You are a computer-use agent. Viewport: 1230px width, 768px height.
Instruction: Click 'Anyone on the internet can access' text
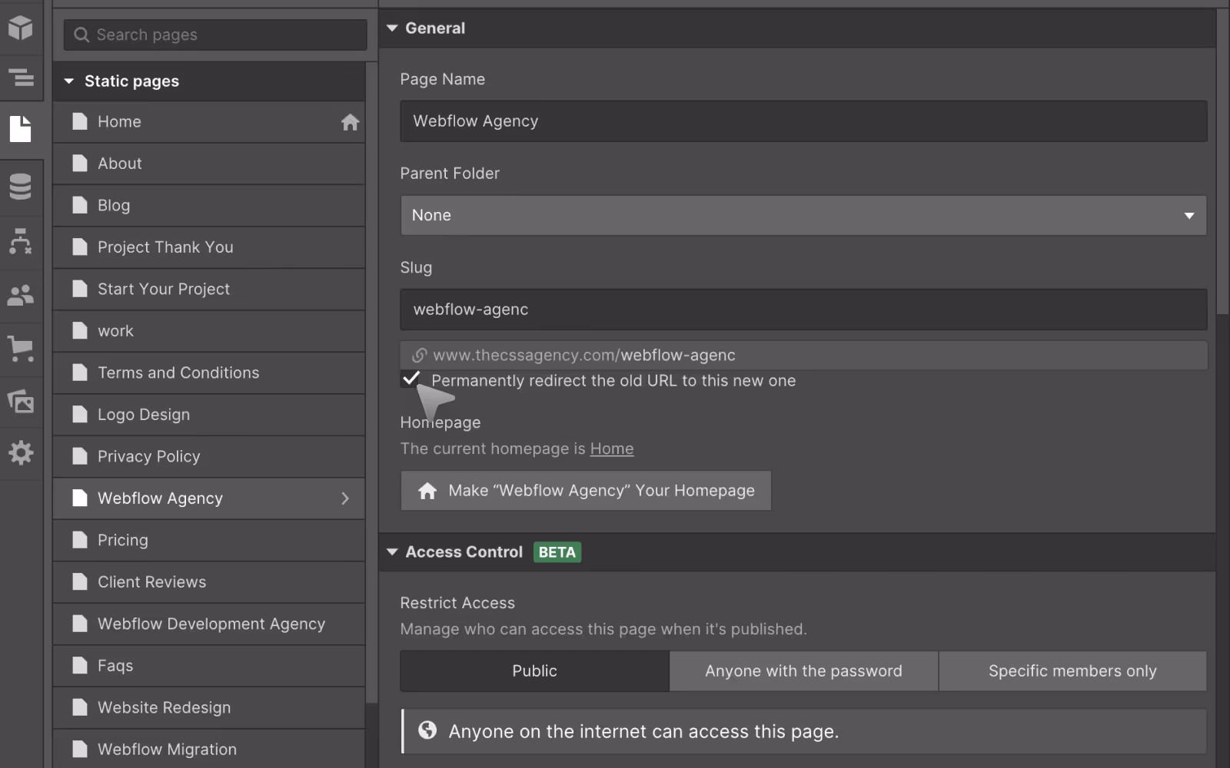pos(643,731)
